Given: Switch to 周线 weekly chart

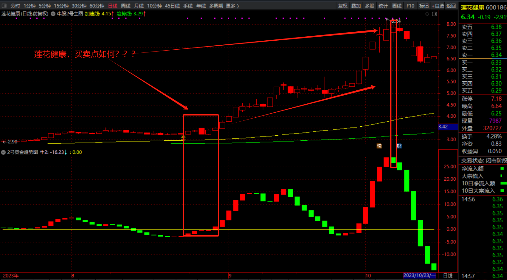Looking at the screenshot, I should coord(126,6).
